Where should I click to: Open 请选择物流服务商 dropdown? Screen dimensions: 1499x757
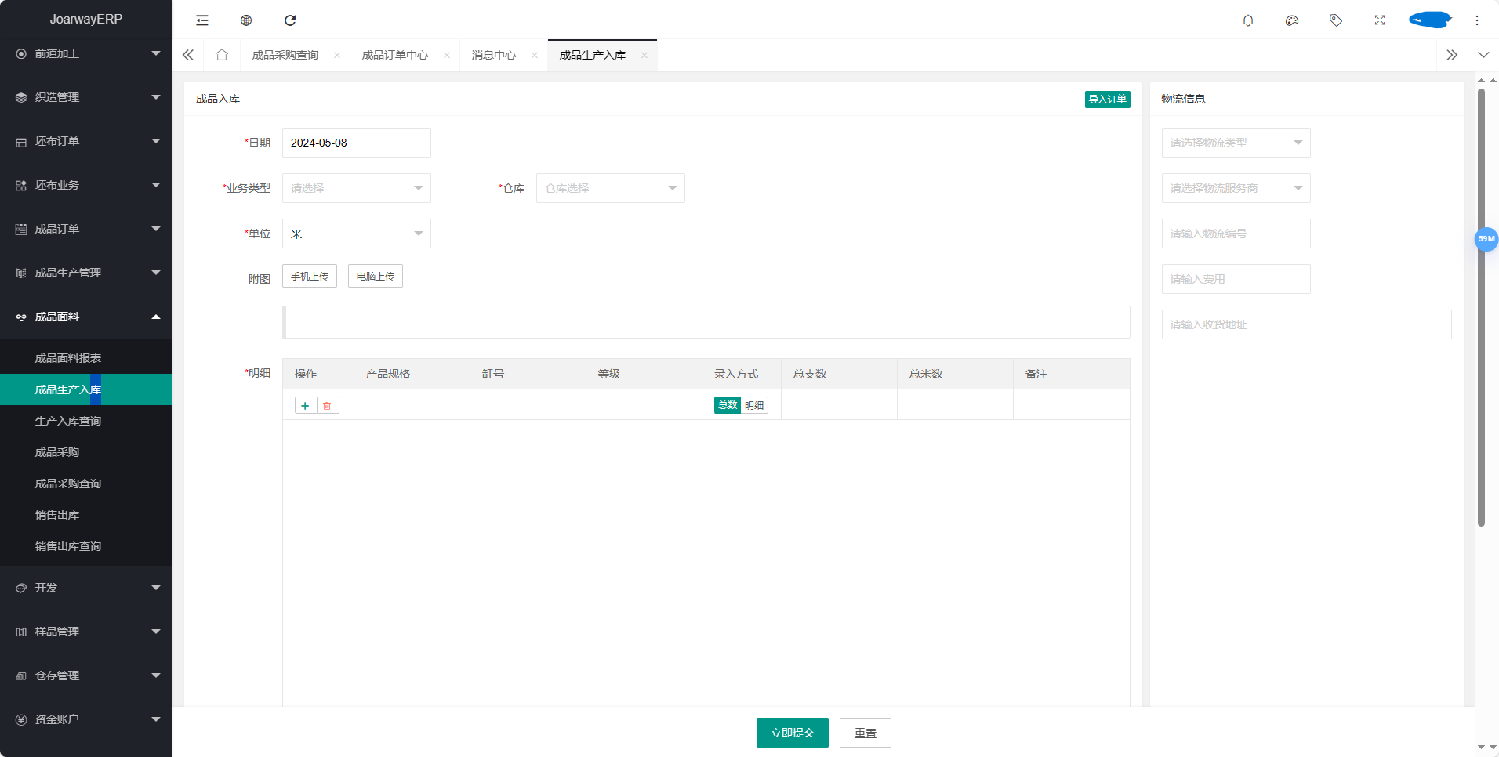pyautogui.click(x=1236, y=188)
